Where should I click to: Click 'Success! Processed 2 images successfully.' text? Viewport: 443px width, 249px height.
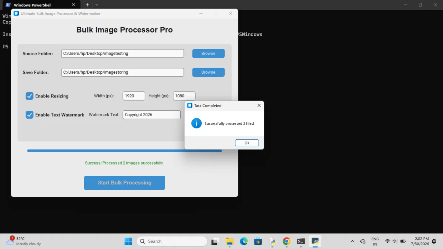(x=124, y=163)
